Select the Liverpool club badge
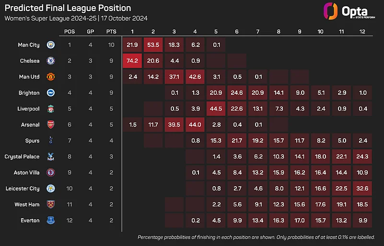This screenshot has height=246, width=384. pyautogui.click(x=51, y=109)
